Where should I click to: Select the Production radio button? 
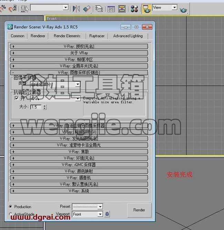tap(11, 207)
